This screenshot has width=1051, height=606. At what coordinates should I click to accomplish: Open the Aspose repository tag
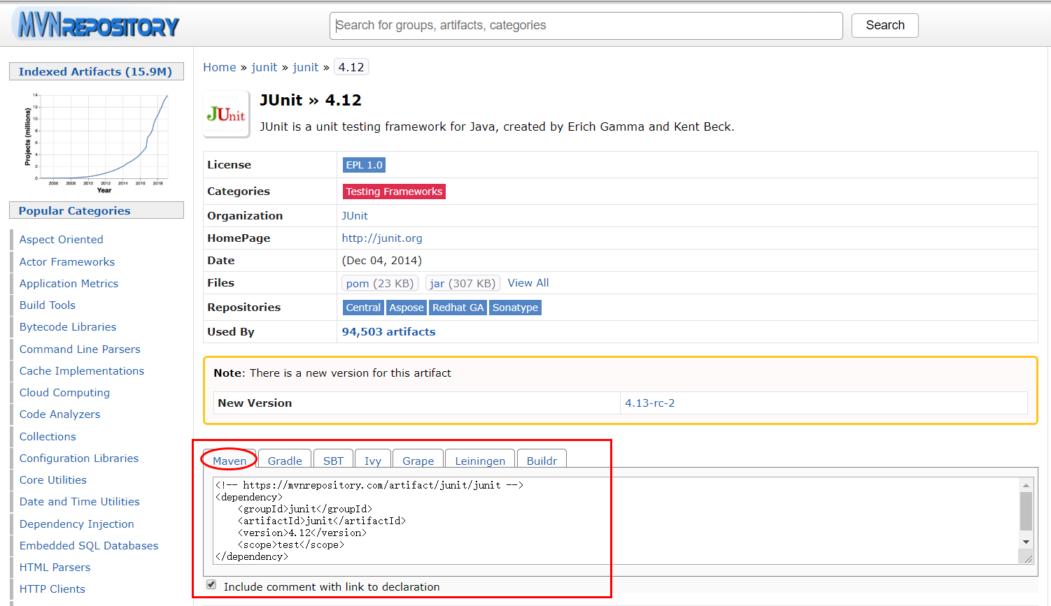pos(407,308)
